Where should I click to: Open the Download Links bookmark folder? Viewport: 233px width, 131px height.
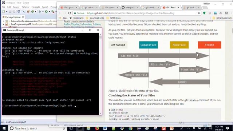point(95,18)
